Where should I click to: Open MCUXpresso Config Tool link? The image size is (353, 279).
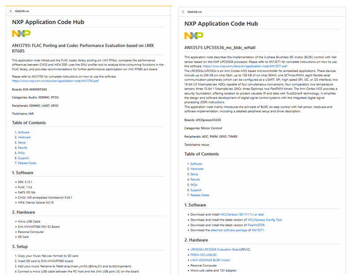265,220
